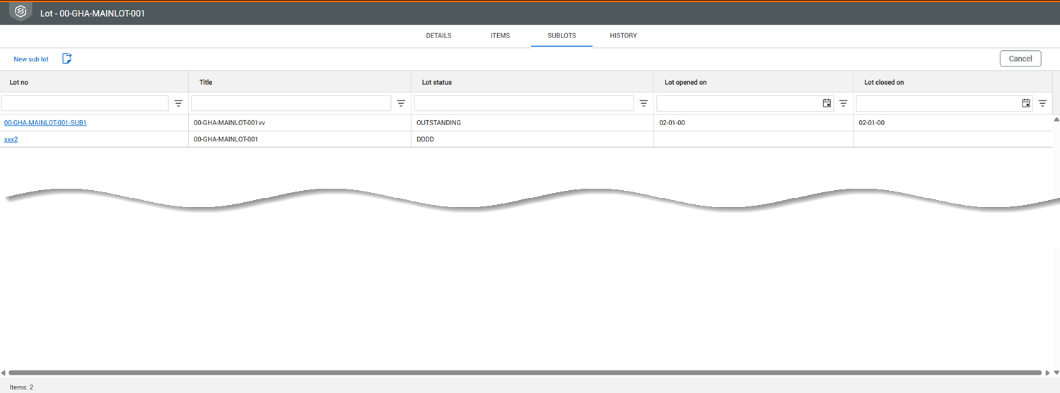Open filter menu for Lot closed on
The image size is (1060, 393).
tap(1042, 103)
